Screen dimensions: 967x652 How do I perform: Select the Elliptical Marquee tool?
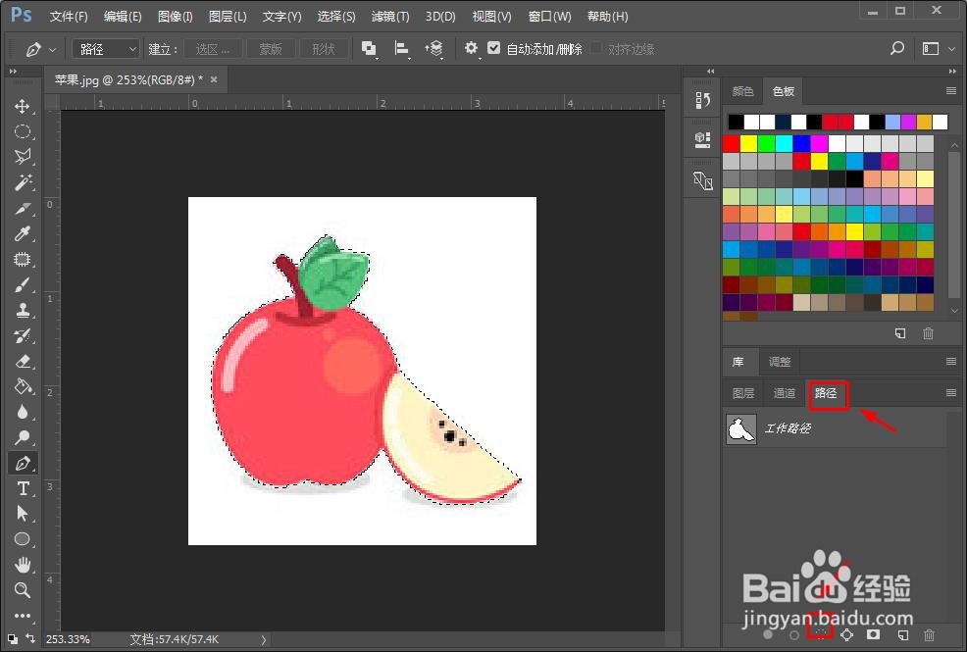[23, 131]
